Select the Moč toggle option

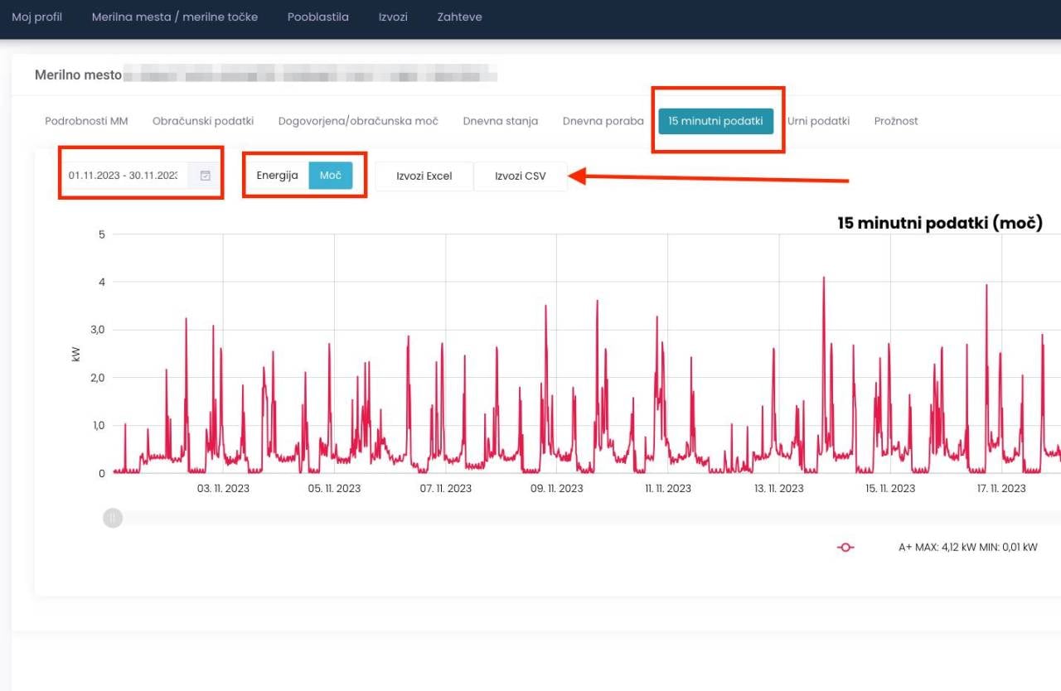[x=330, y=176]
